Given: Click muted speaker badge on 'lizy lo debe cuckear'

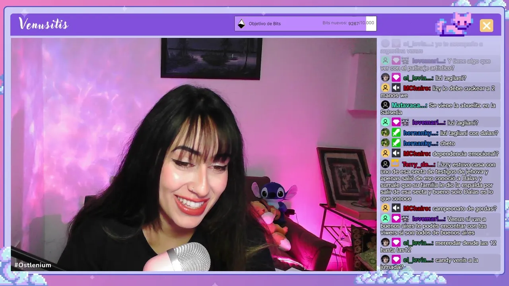Looking at the screenshot, I should (x=396, y=88).
